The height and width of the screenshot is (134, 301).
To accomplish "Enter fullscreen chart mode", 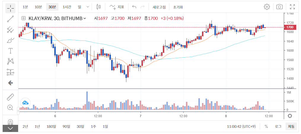I will coord(292,7).
